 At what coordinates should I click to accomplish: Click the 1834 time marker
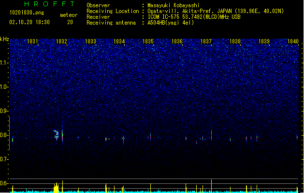(x=119, y=41)
